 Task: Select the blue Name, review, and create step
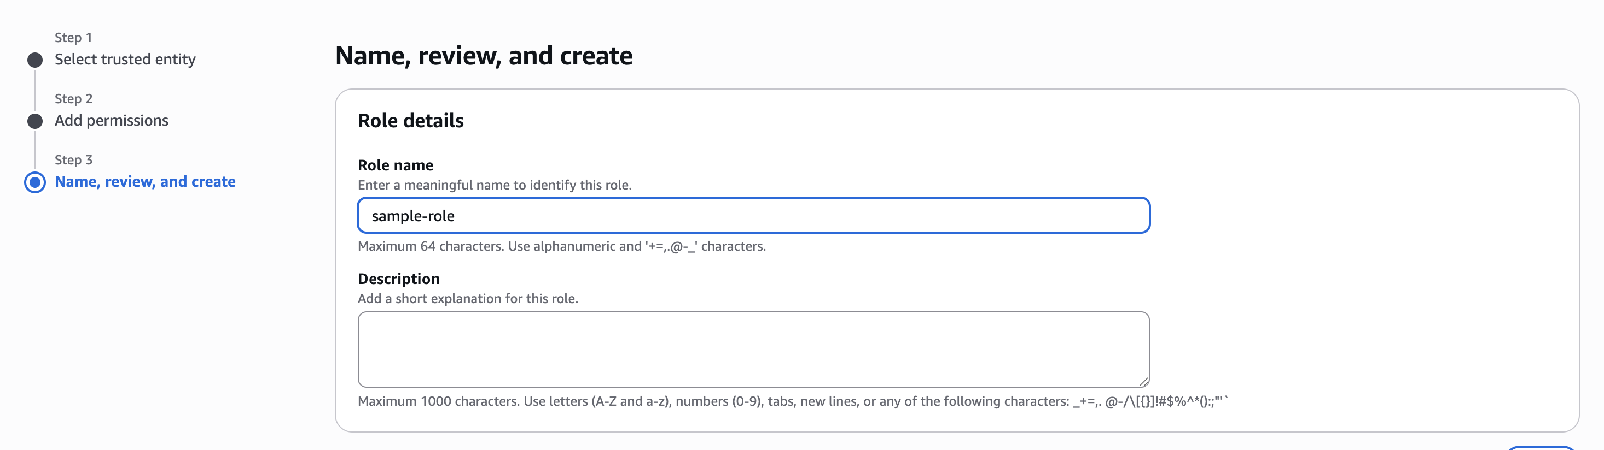145,181
